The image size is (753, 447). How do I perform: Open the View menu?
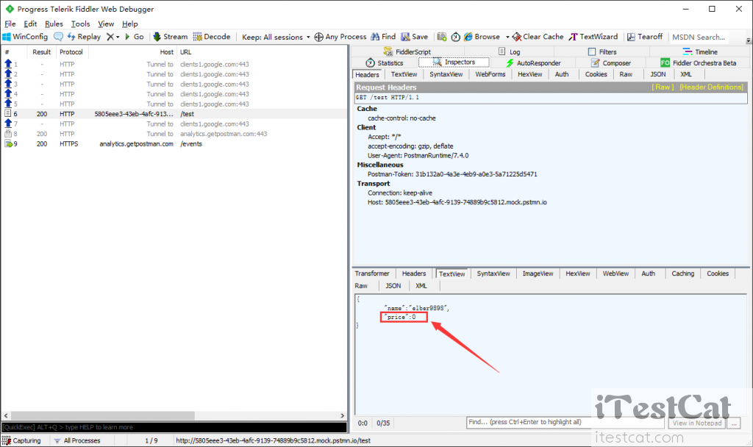tap(106, 24)
